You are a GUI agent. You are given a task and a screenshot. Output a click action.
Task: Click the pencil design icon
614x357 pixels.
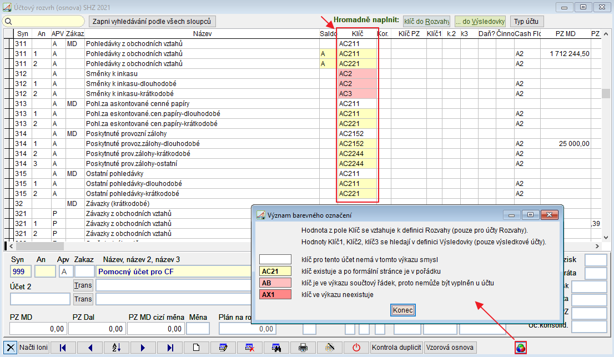(x=330, y=348)
